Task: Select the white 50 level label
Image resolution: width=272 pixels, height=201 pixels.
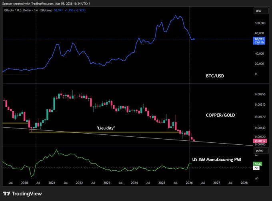Action: (256, 168)
